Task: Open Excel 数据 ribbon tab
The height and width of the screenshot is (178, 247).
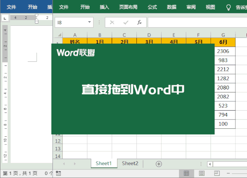Action: (172, 7)
